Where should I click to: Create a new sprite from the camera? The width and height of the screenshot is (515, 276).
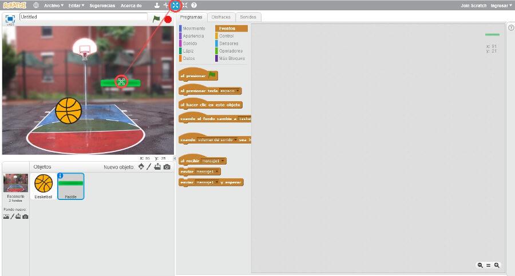(167, 167)
